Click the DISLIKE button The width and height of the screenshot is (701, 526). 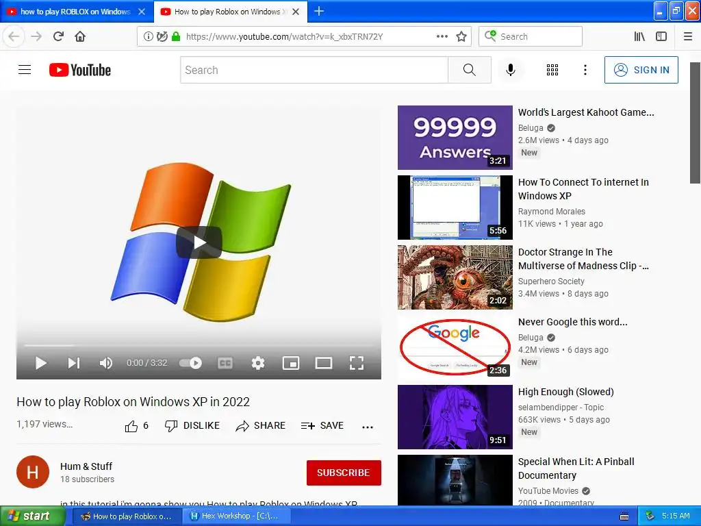(192, 426)
